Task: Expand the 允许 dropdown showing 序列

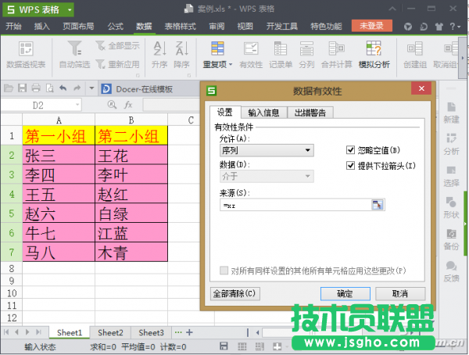Action: click(x=267, y=149)
